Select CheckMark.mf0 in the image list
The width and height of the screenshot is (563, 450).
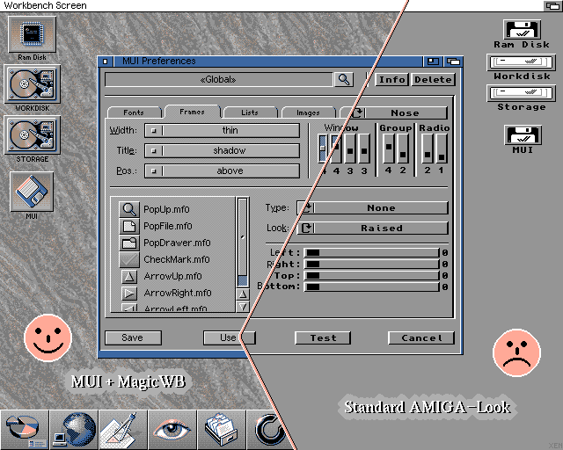point(177,259)
